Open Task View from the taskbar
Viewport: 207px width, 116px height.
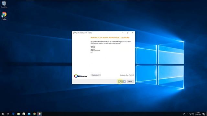[x=8, y=114]
